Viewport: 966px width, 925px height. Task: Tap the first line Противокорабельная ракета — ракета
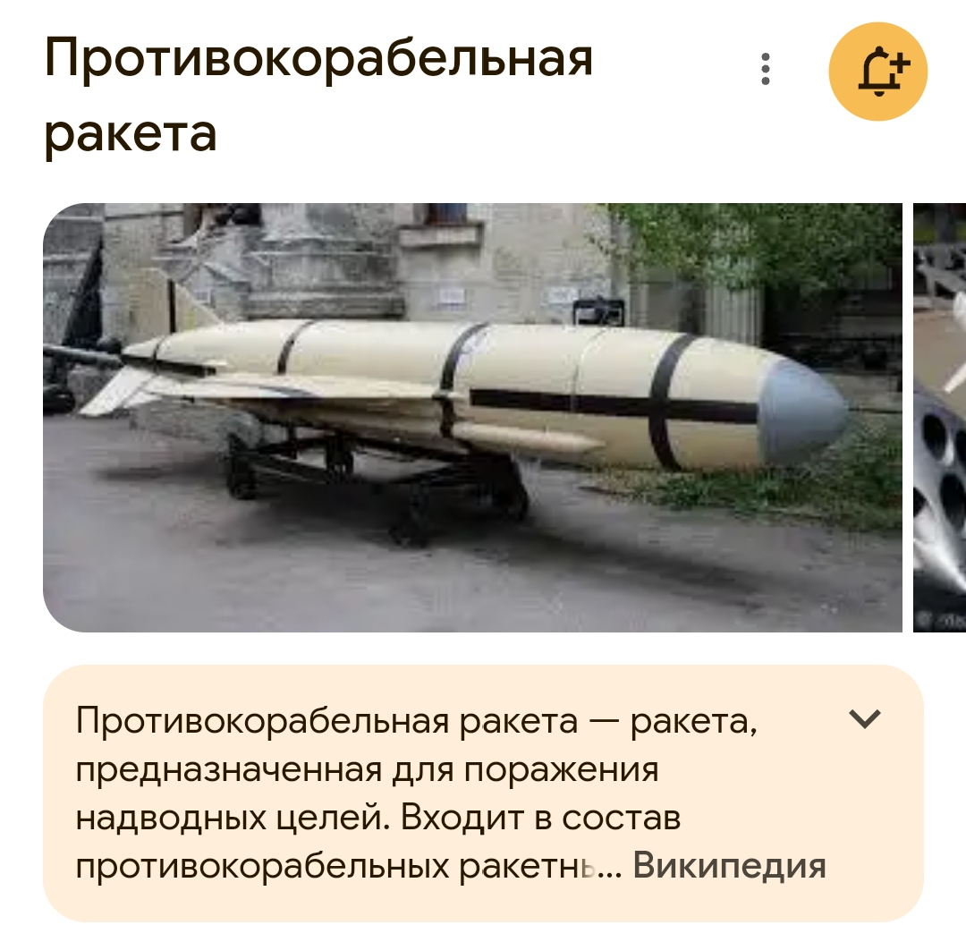[417, 720]
